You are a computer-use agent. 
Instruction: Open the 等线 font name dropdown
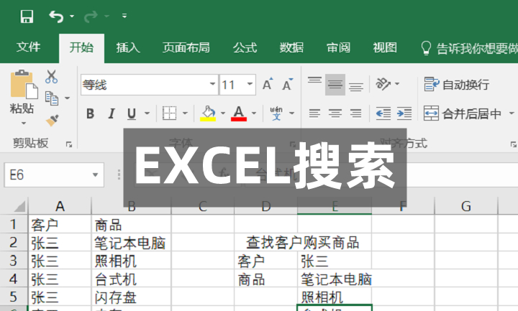tap(213, 84)
